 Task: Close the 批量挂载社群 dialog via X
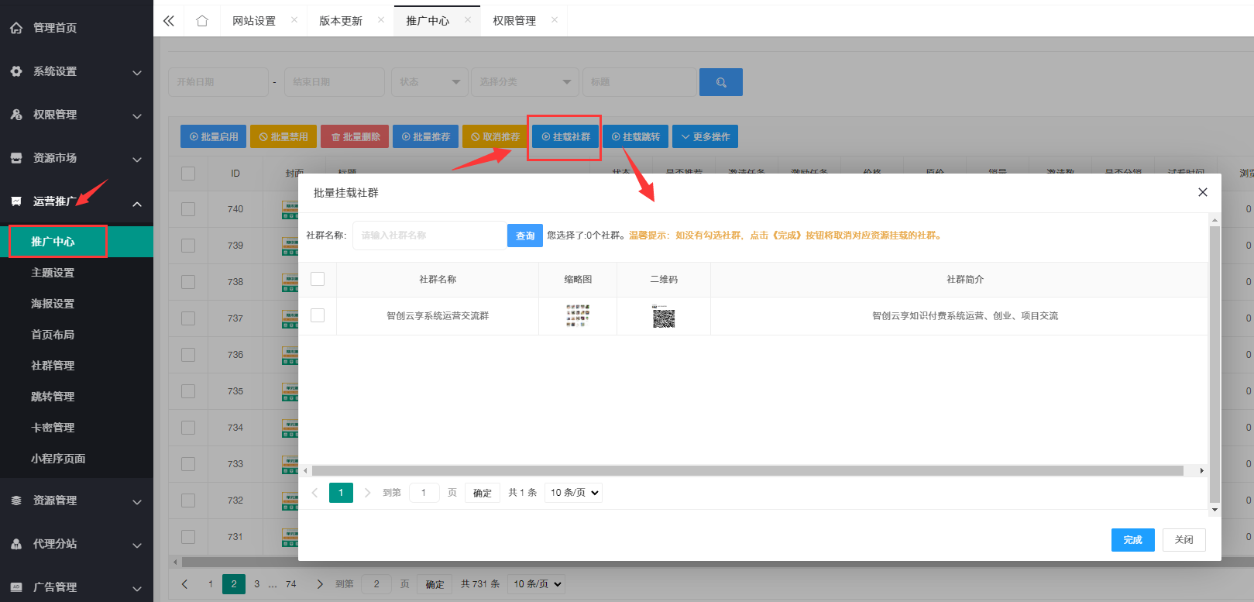(x=1203, y=192)
